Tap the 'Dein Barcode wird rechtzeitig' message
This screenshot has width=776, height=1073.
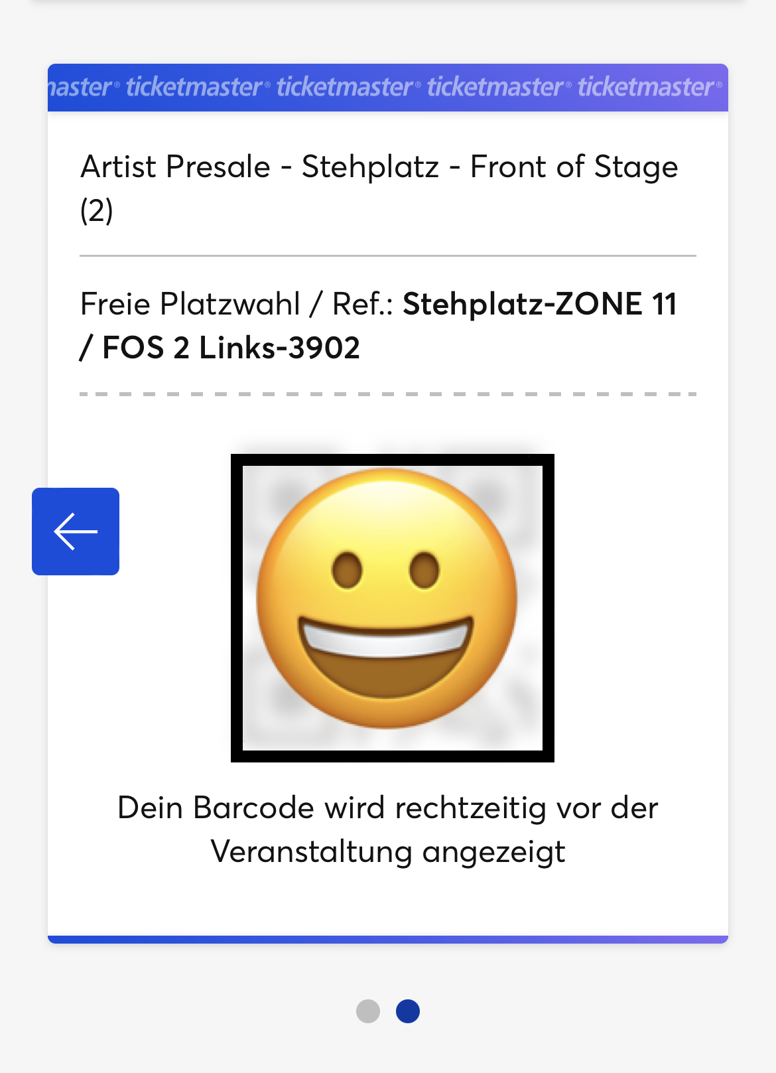click(332, 808)
